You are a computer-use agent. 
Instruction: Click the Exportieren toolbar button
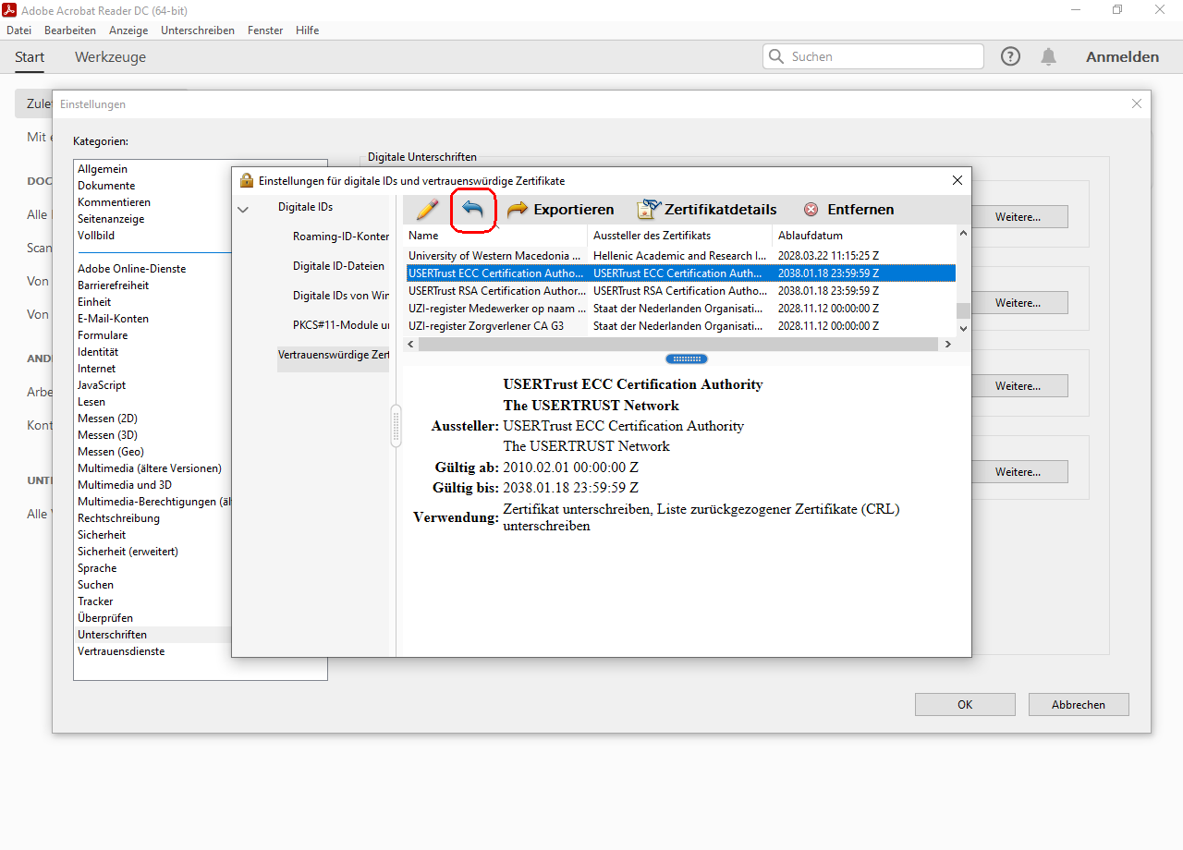561,210
